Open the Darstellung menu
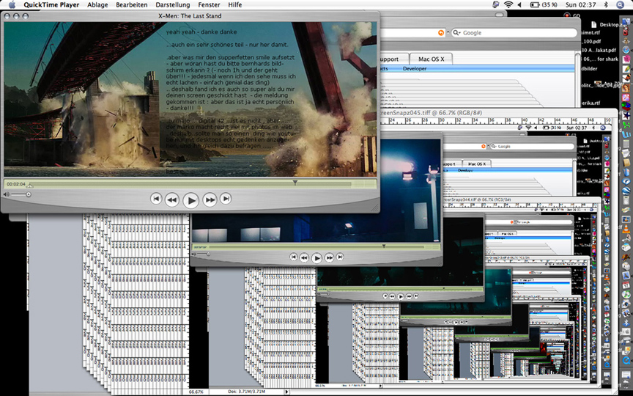633x396 pixels. (x=172, y=5)
